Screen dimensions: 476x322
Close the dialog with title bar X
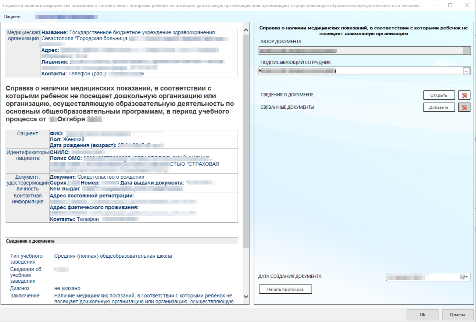click(467, 6)
